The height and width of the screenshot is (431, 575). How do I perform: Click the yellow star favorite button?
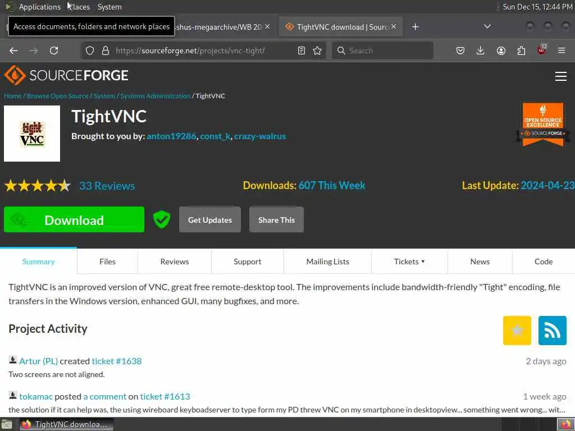click(517, 330)
